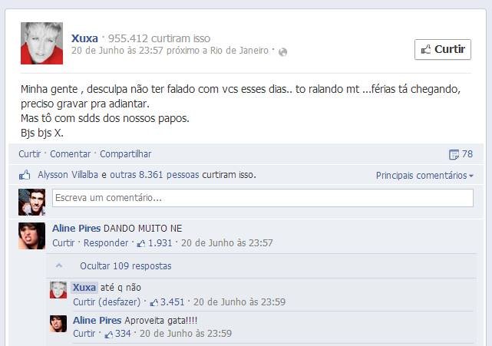Like Aline Pires' Aproveita gata reply
Image resolution: width=492 pixels, height=346 pixels.
(84, 334)
